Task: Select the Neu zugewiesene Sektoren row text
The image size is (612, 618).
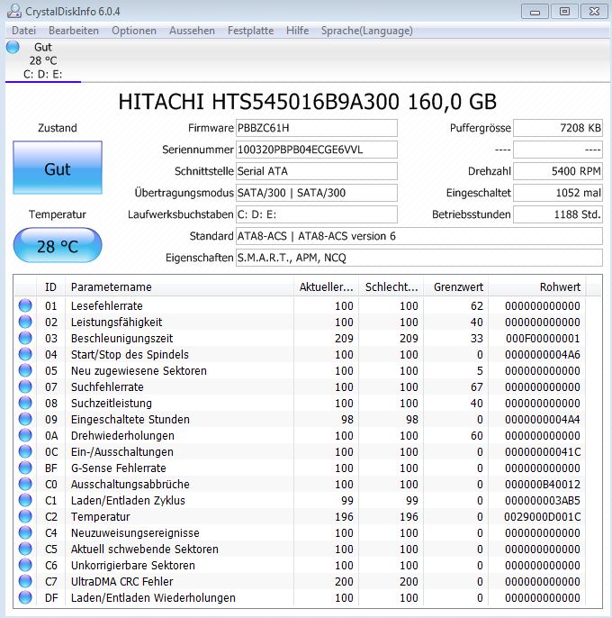Action: (139, 370)
